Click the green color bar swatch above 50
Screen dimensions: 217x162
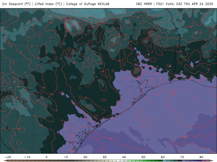coord(145,161)
